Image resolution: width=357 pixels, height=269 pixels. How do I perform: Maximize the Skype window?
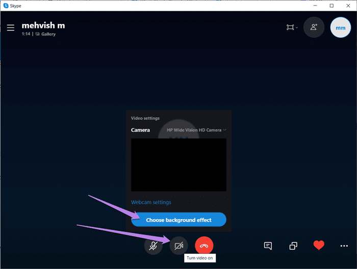click(331, 6)
